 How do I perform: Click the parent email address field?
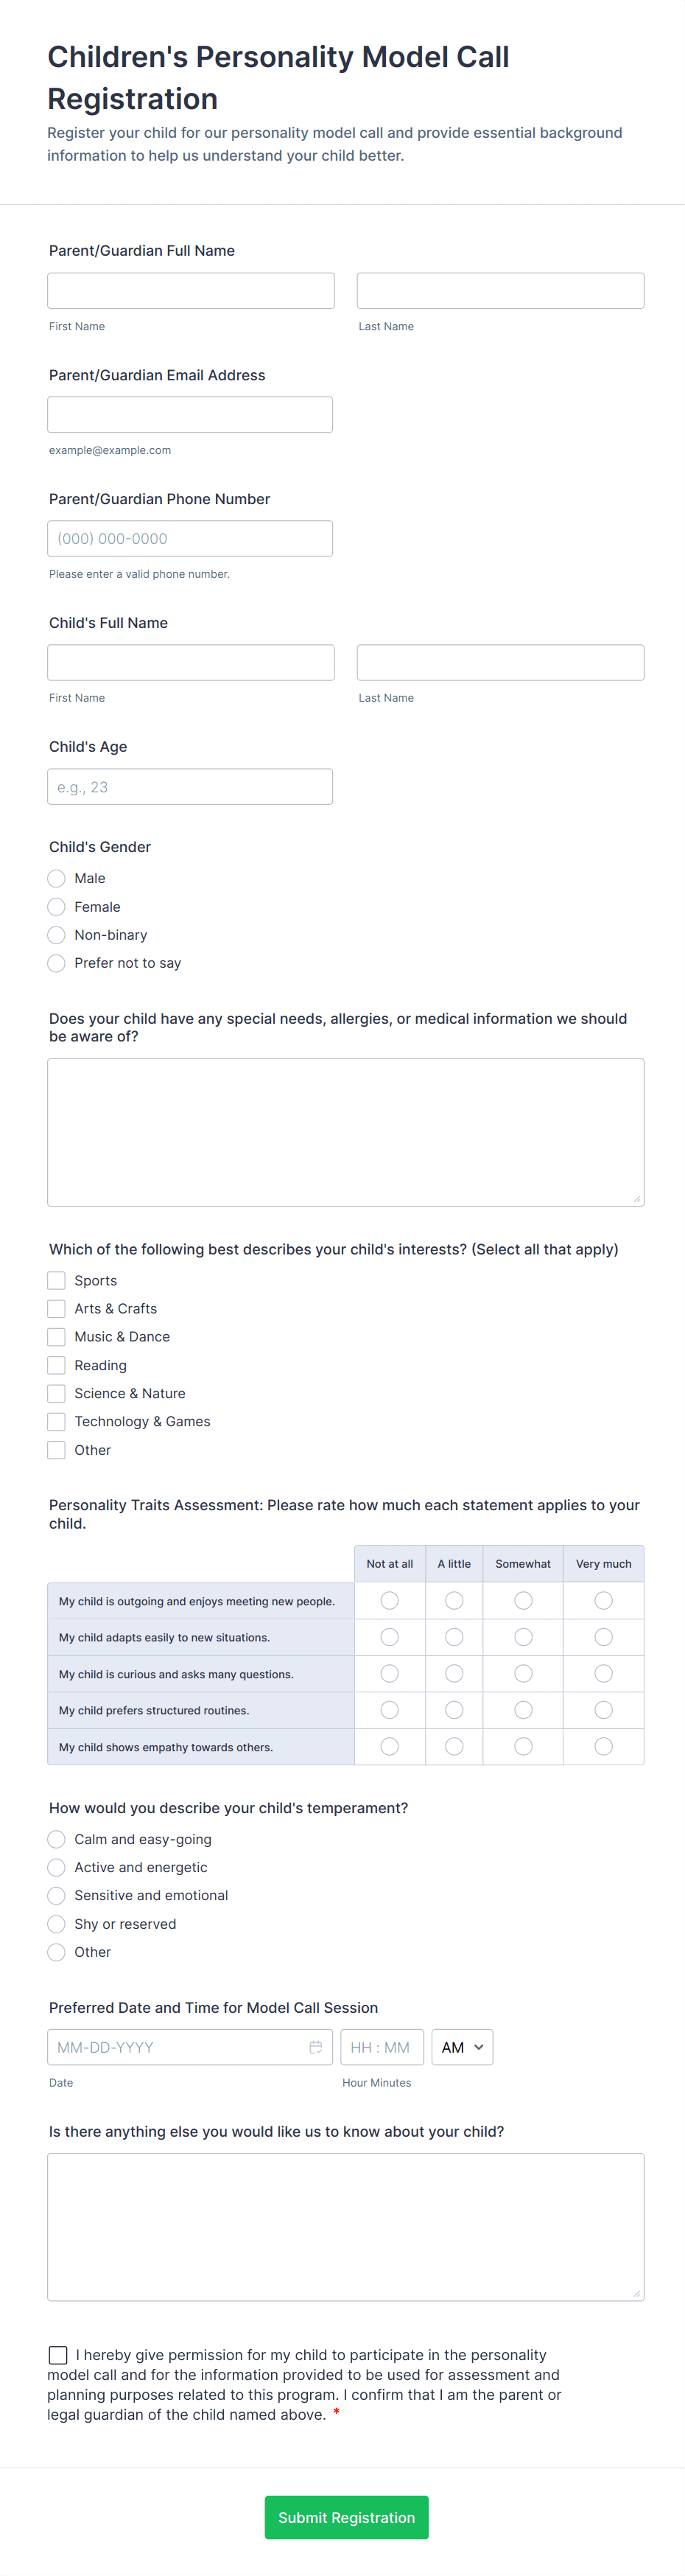tap(190, 414)
